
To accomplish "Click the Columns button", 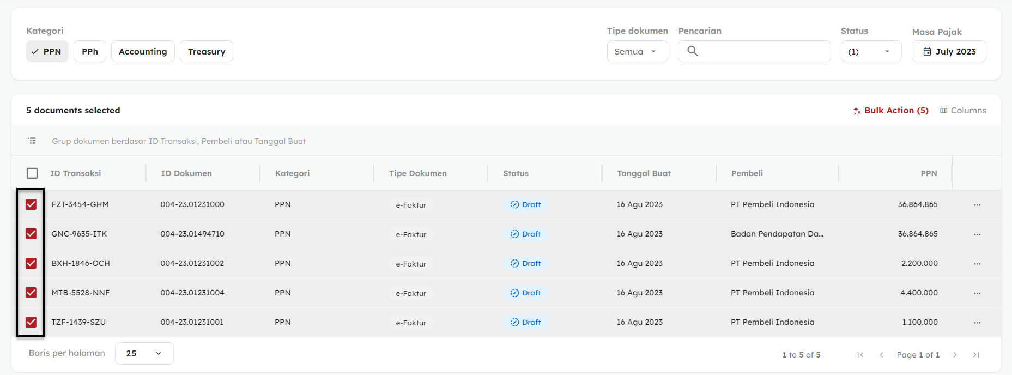I will 963,111.
